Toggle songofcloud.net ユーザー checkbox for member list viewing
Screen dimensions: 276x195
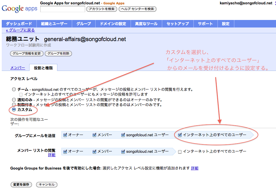(x=123, y=151)
